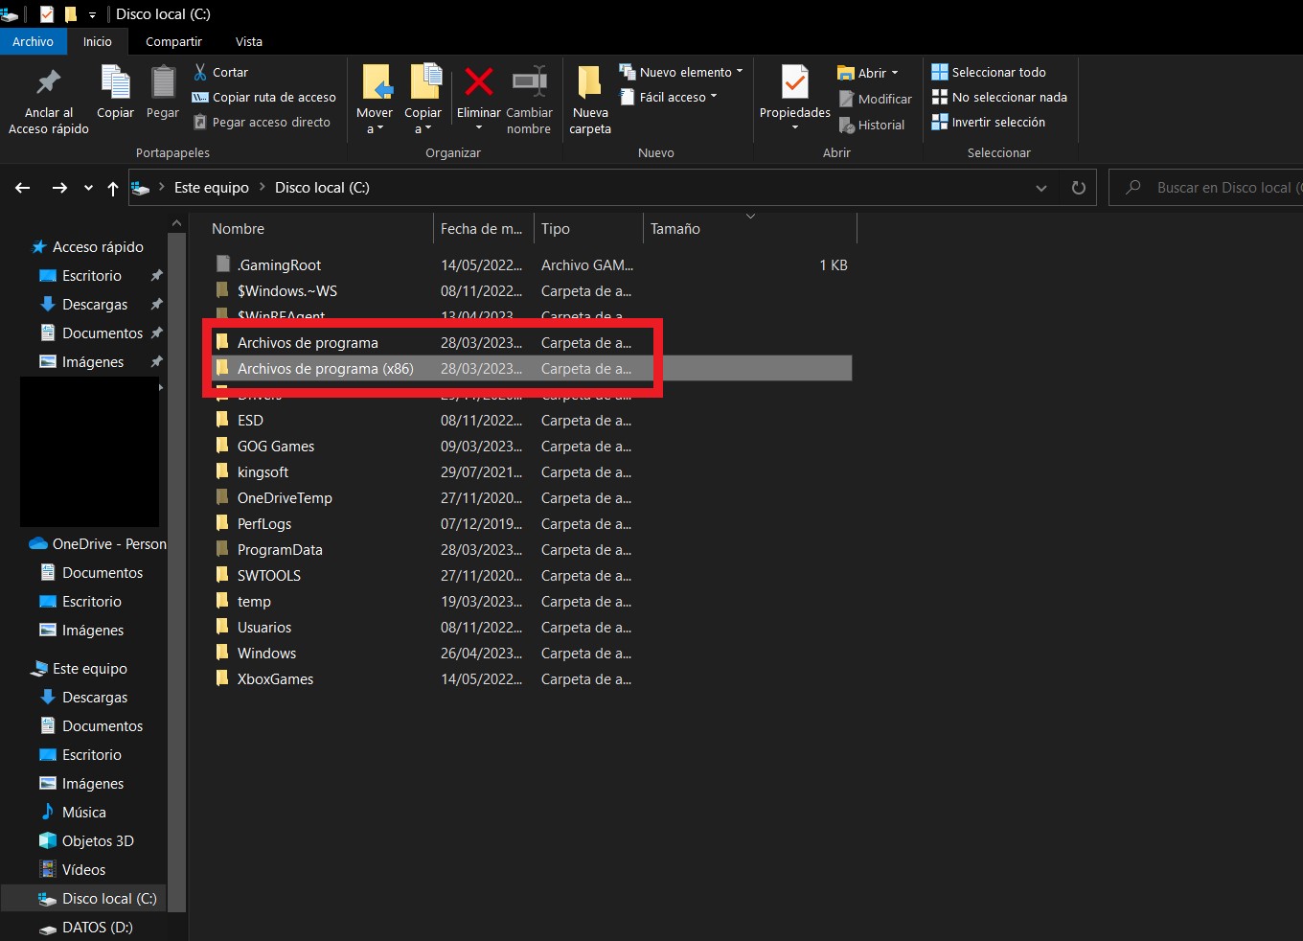This screenshot has width=1303, height=941.
Task: Open the Copiar a menu
Action: pyautogui.click(x=423, y=102)
